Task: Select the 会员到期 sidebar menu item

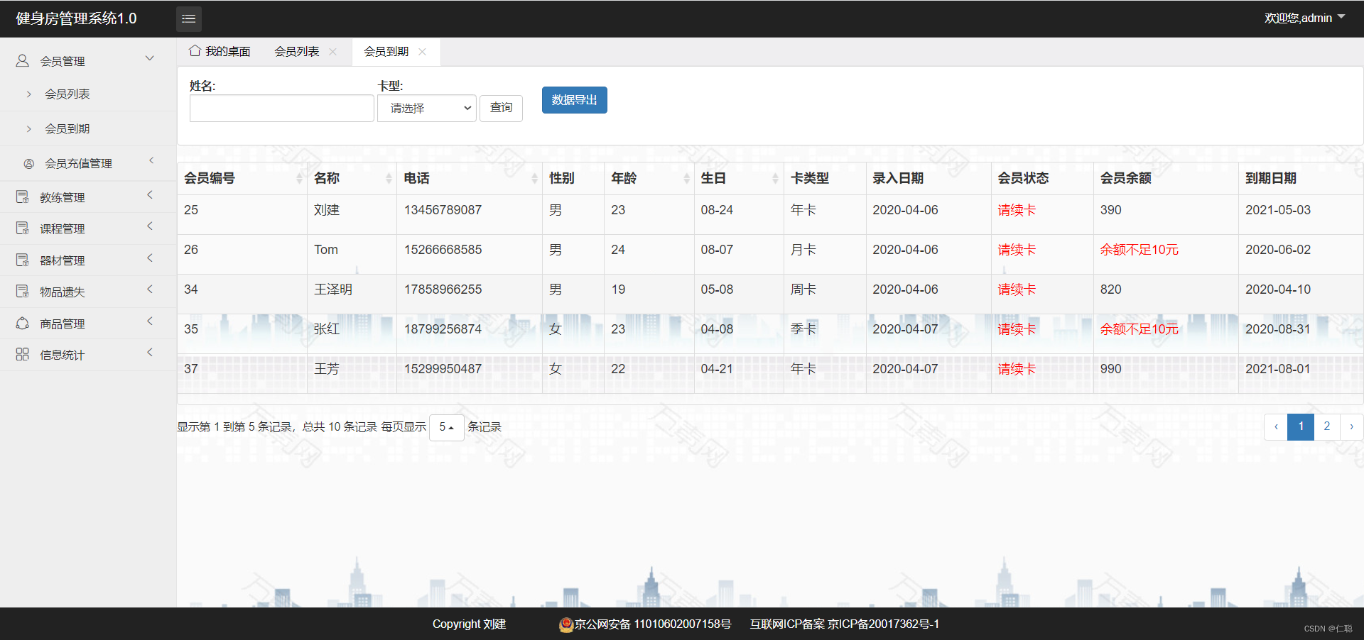Action: 67,128
